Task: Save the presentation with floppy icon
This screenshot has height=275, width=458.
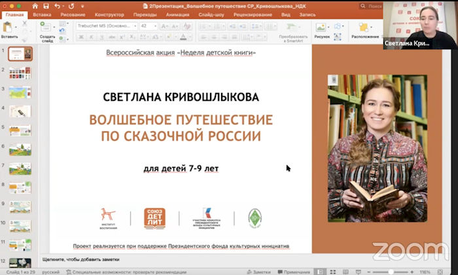Action: coord(46,6)
